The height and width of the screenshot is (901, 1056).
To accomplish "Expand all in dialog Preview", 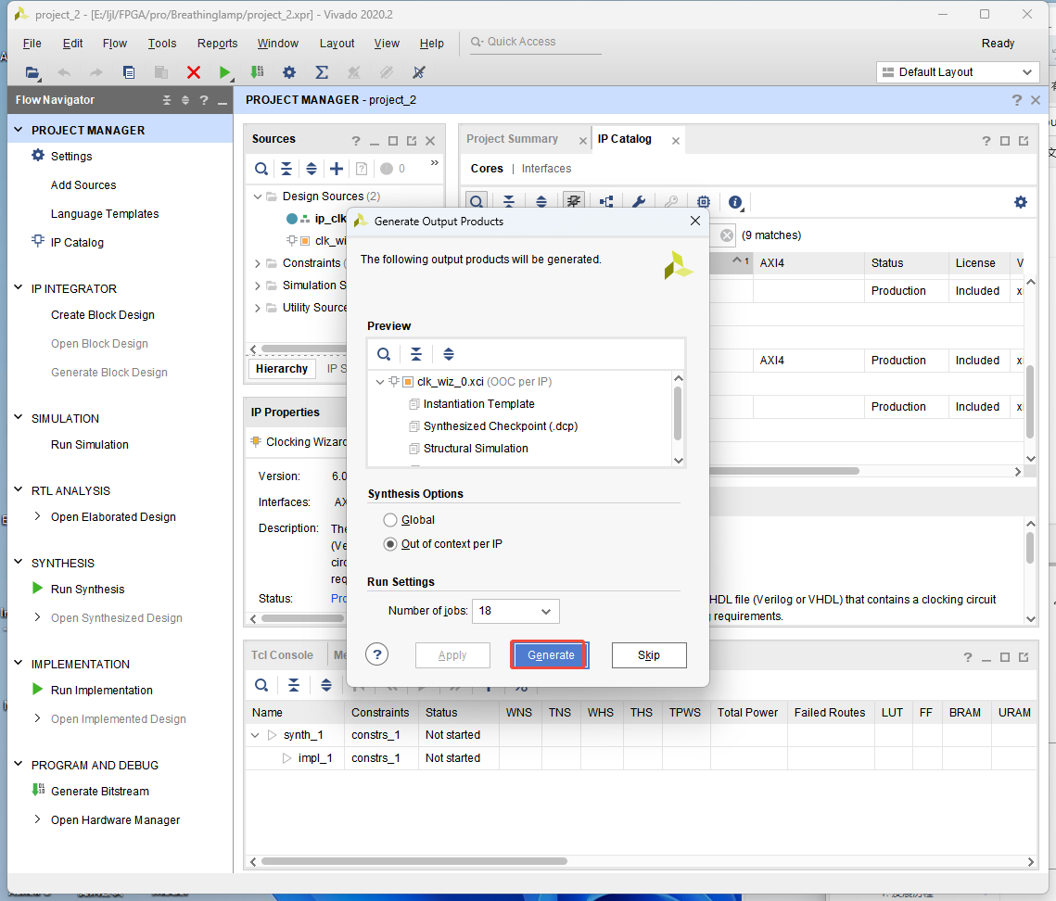I will tap(449, 354).
